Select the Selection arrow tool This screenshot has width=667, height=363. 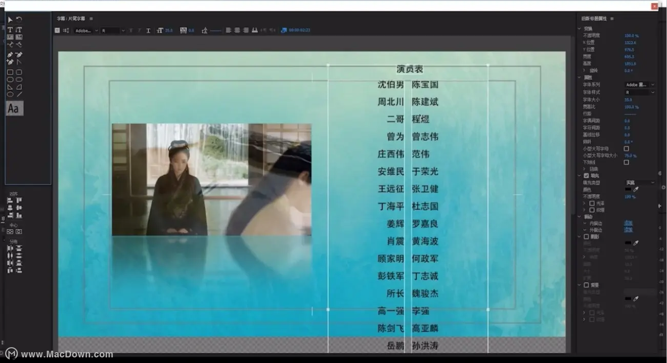point(10,20)
